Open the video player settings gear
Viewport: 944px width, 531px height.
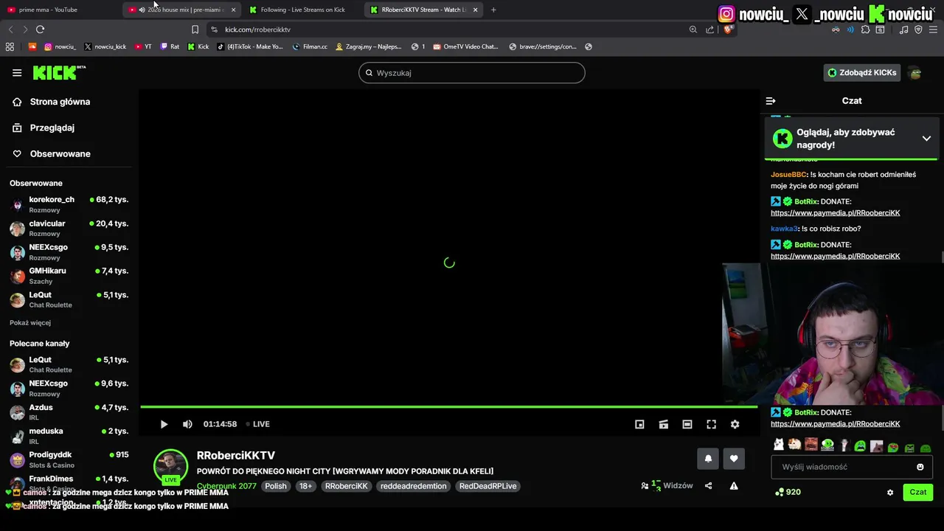coord(735,424)
